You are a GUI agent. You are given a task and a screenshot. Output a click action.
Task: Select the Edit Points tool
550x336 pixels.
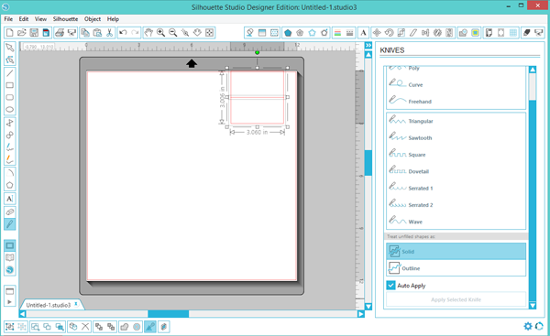[x=10, y=60]
